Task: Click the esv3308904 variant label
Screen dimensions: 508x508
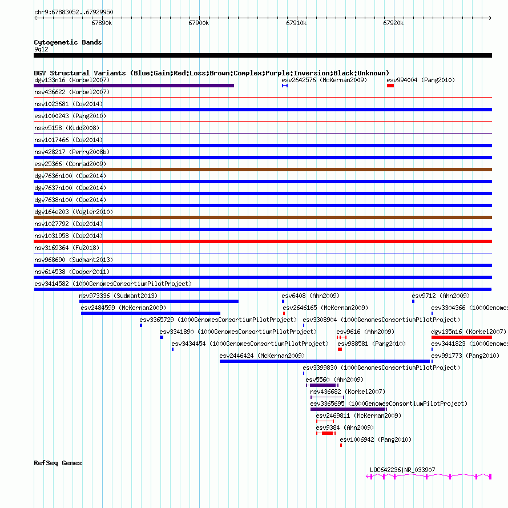Action: (x=381, y=320)
